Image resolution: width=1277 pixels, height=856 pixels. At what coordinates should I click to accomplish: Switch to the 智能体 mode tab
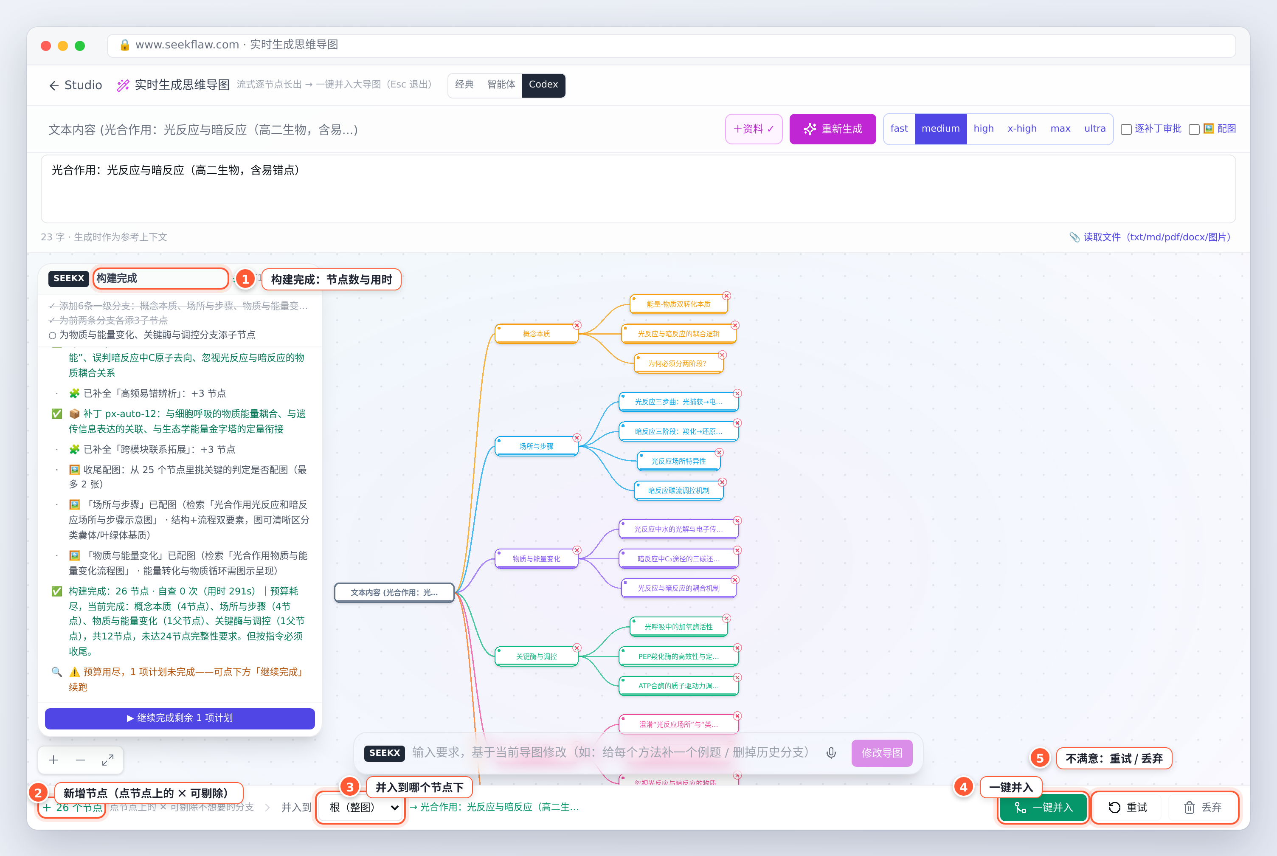click(x=501, y=84)
